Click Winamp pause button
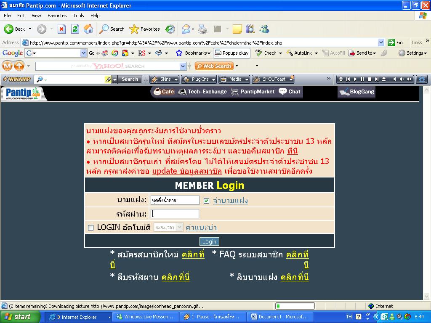Viewport: 431px width, 323px height. pyautogui.click(x=362, y=79)
